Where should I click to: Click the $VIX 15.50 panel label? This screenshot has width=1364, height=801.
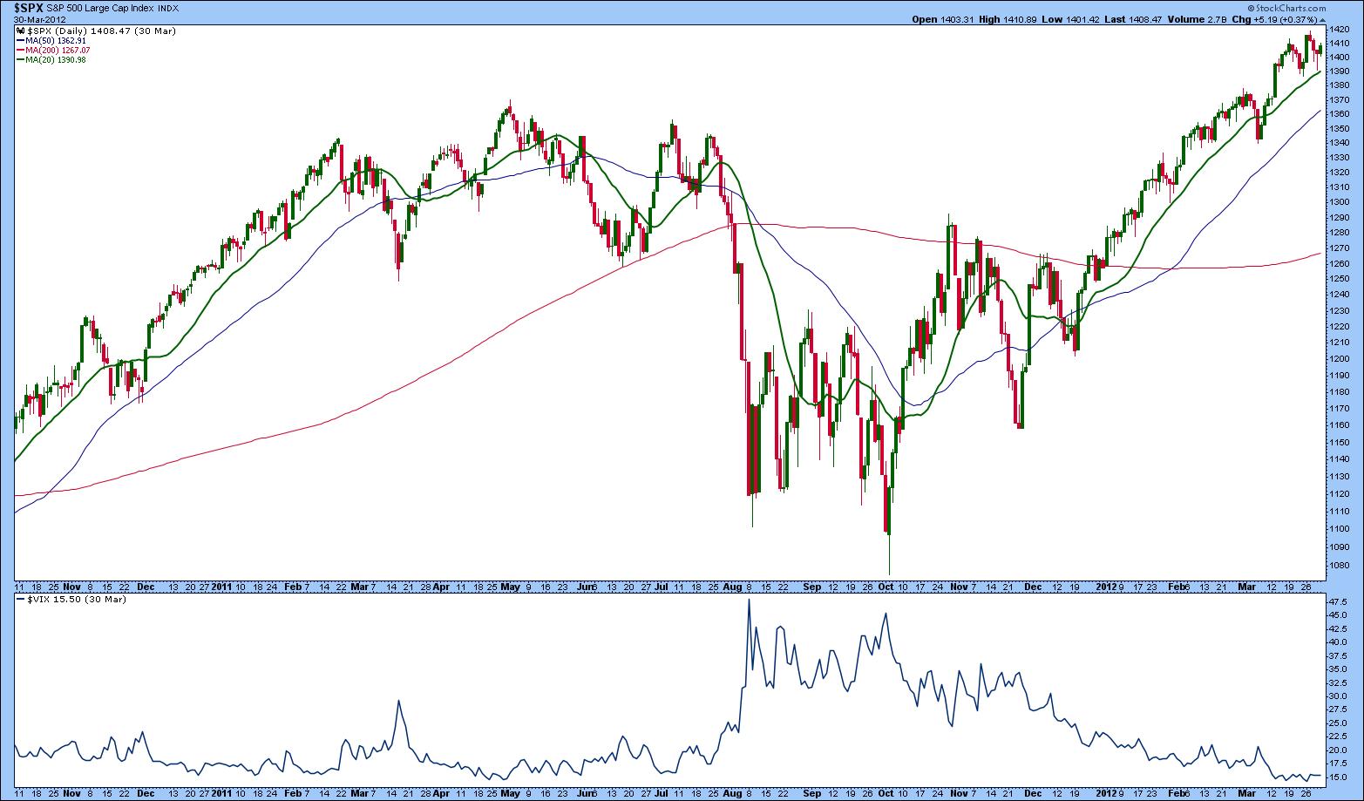coord(56,601)
